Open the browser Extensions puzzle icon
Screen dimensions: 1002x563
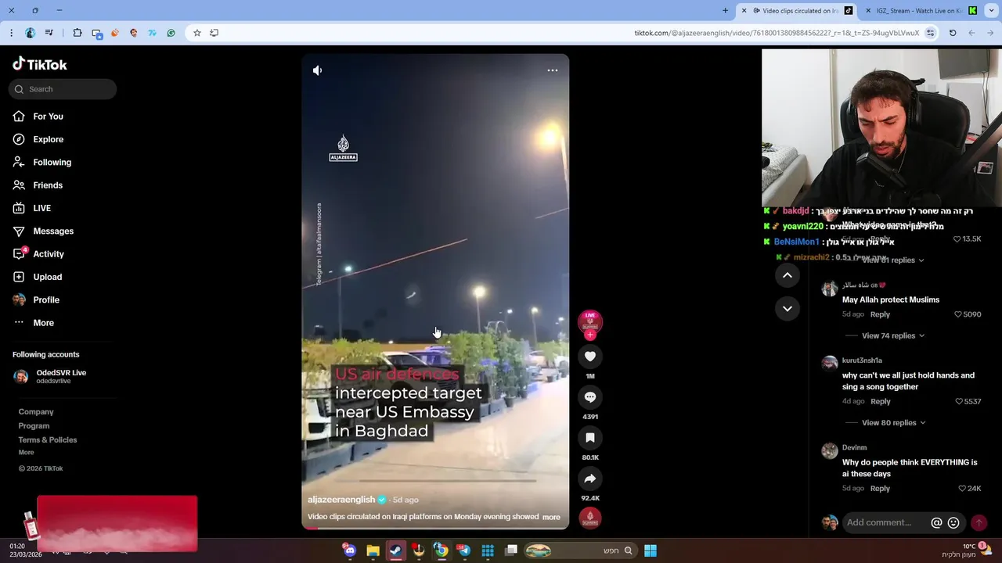pyautogui.click(x=77, y=33)
